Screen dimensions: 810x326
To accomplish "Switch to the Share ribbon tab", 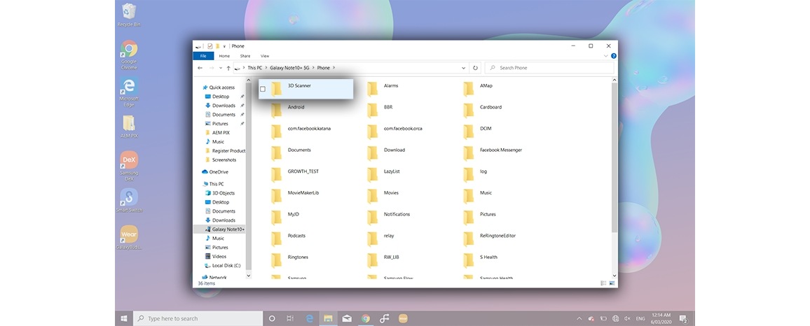I will pyautogui.click(x=245, y=56).
